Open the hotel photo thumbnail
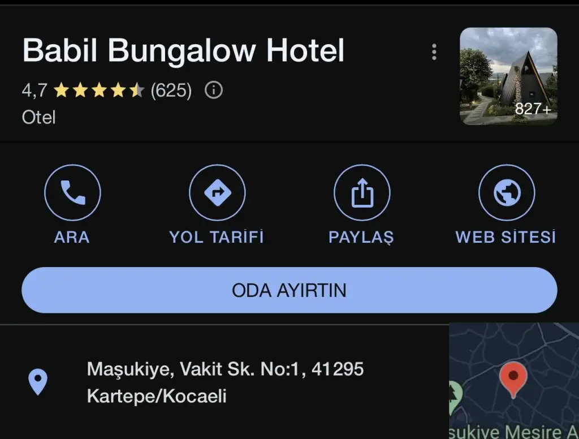 coord(508,76)
